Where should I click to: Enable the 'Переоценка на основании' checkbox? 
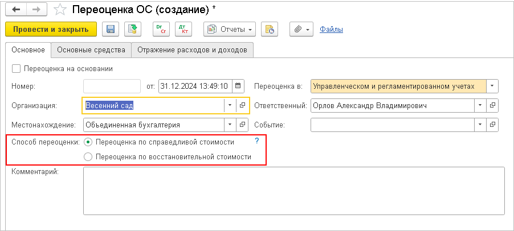coord(15,68)
